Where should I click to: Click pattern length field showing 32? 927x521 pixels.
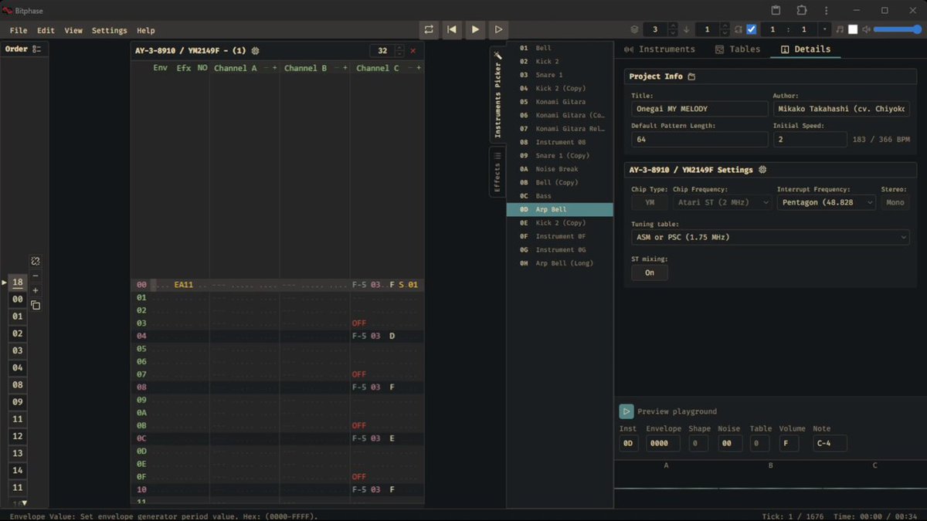click(382, 50)
